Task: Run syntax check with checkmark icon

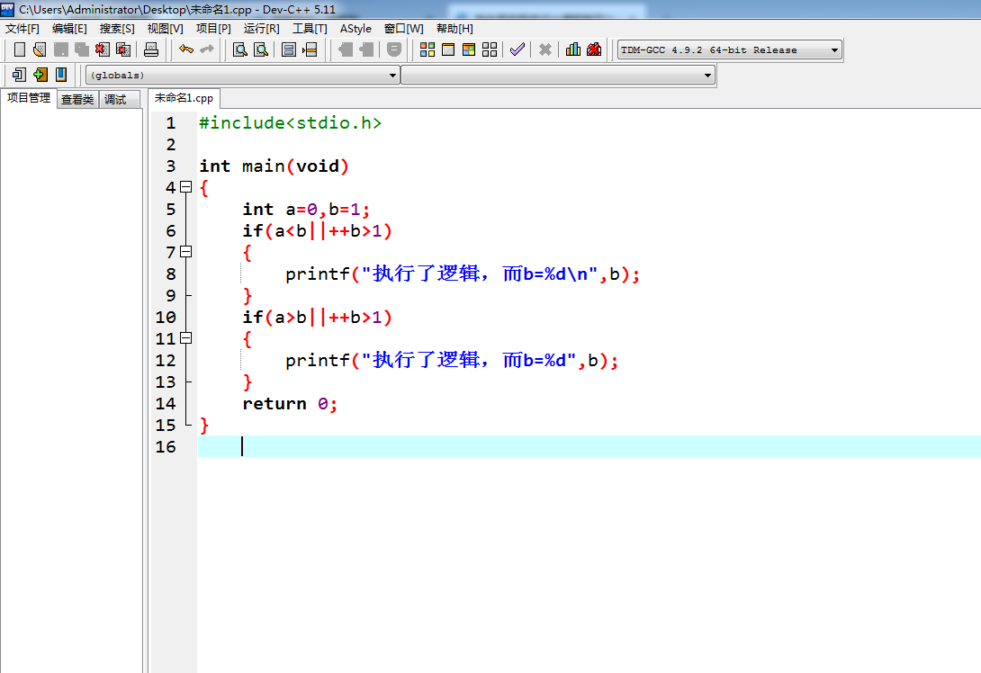Action: coord(517,49)
